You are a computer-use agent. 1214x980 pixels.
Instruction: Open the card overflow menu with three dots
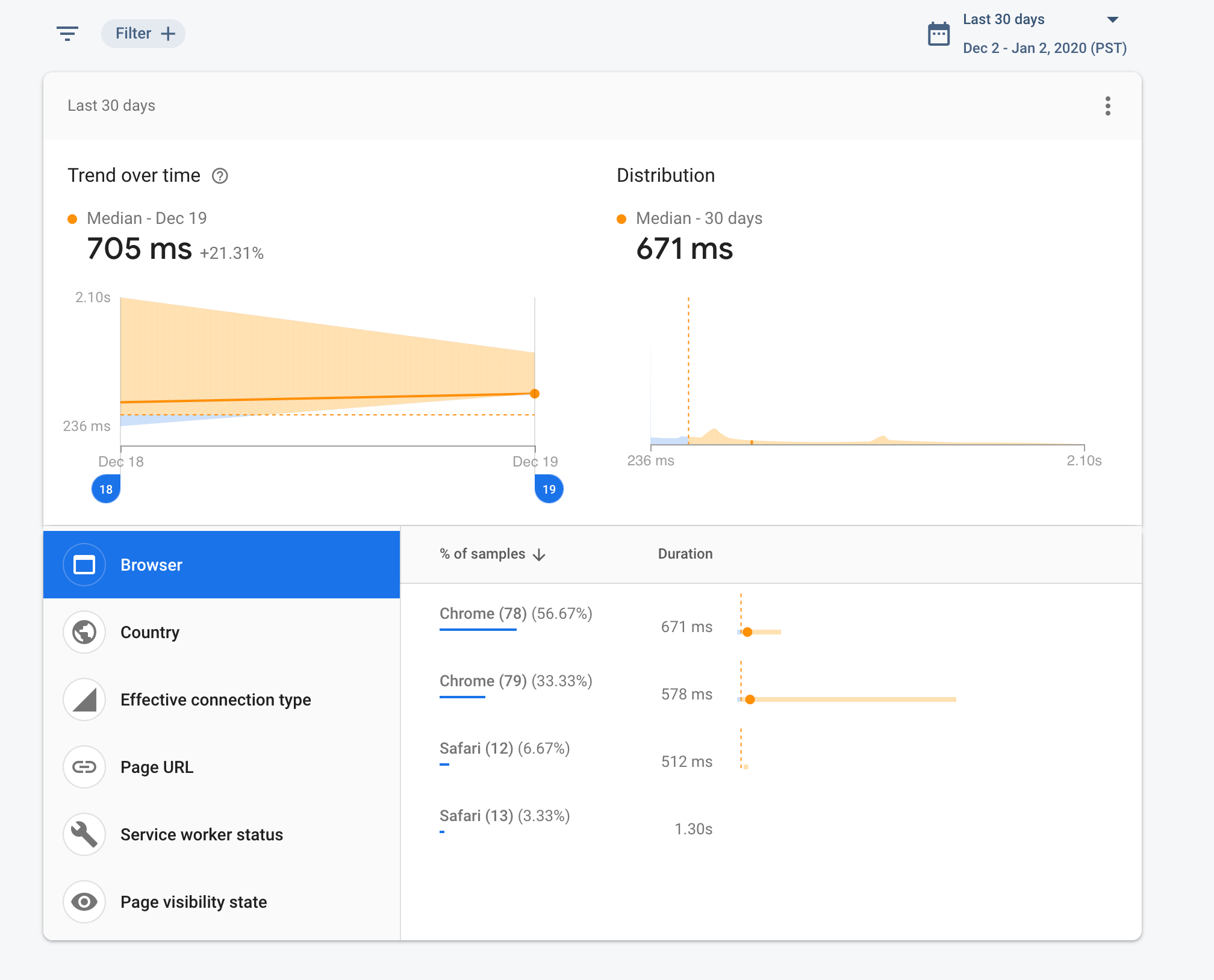tap(1108, 106)
